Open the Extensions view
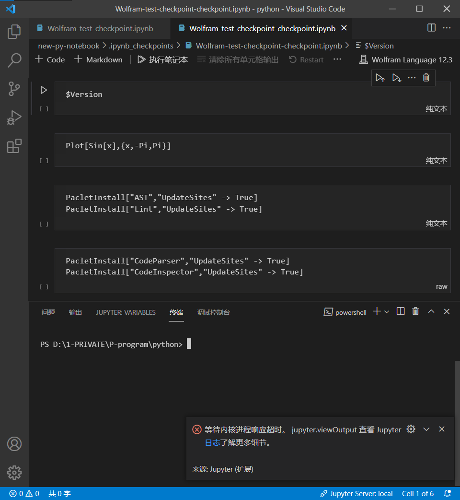This screenshot has width=460, height=500. click(14, 145)
